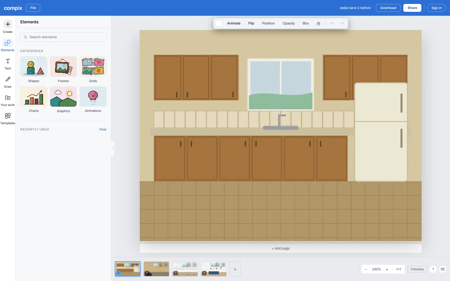The height and width of the screenshot is (281, 450).
Task: Open the Blur control
Action: point(306,23)
